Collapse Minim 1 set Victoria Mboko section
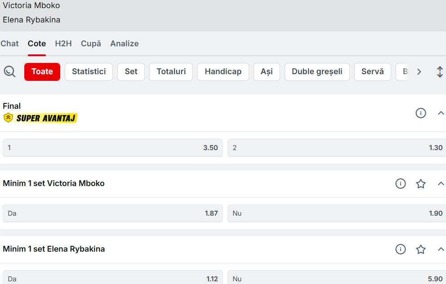 (x=441, y=183)
